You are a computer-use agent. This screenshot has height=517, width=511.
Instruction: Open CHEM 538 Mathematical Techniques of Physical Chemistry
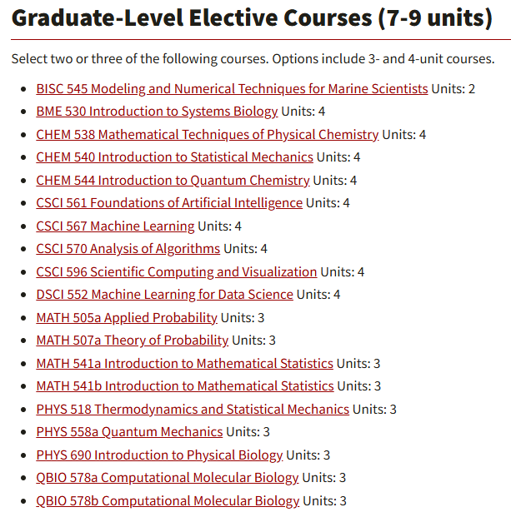tap(207, 134)
